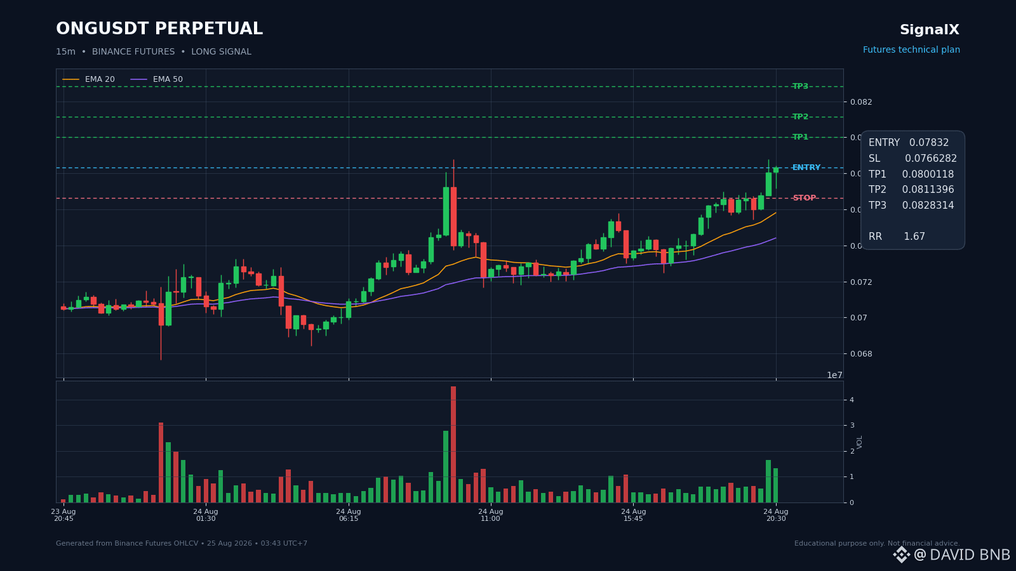
Task: Click the 0.082 price axis tick
Action: click(x=861, y=102)
